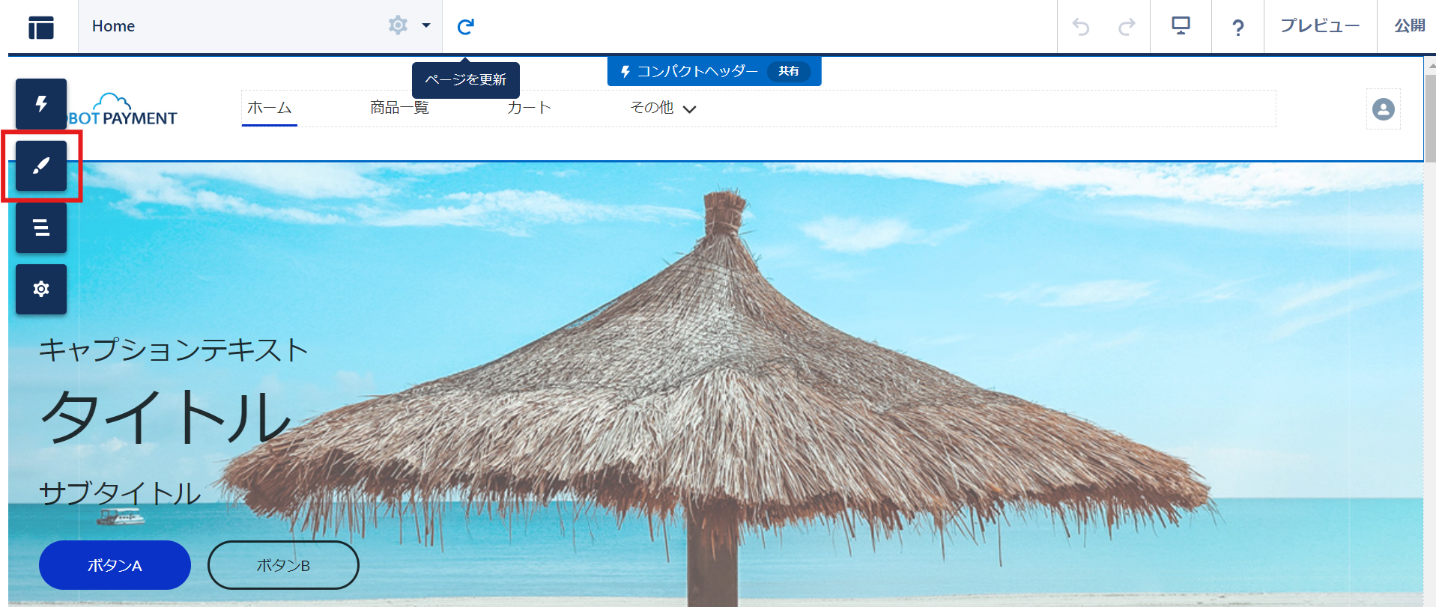Click the プレビュー button

1319,26
